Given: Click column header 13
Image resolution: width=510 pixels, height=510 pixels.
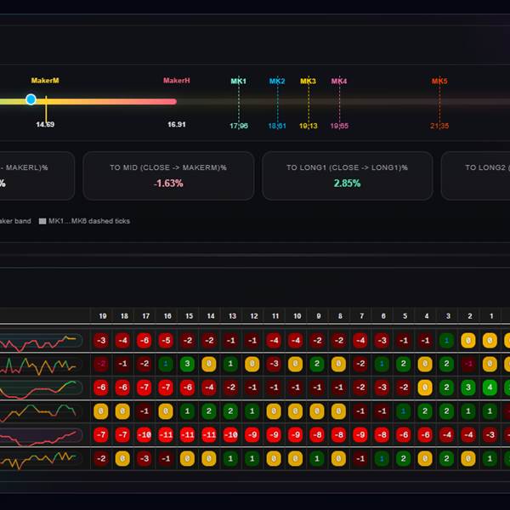Looking at the screenshot, I should [232, 316].
